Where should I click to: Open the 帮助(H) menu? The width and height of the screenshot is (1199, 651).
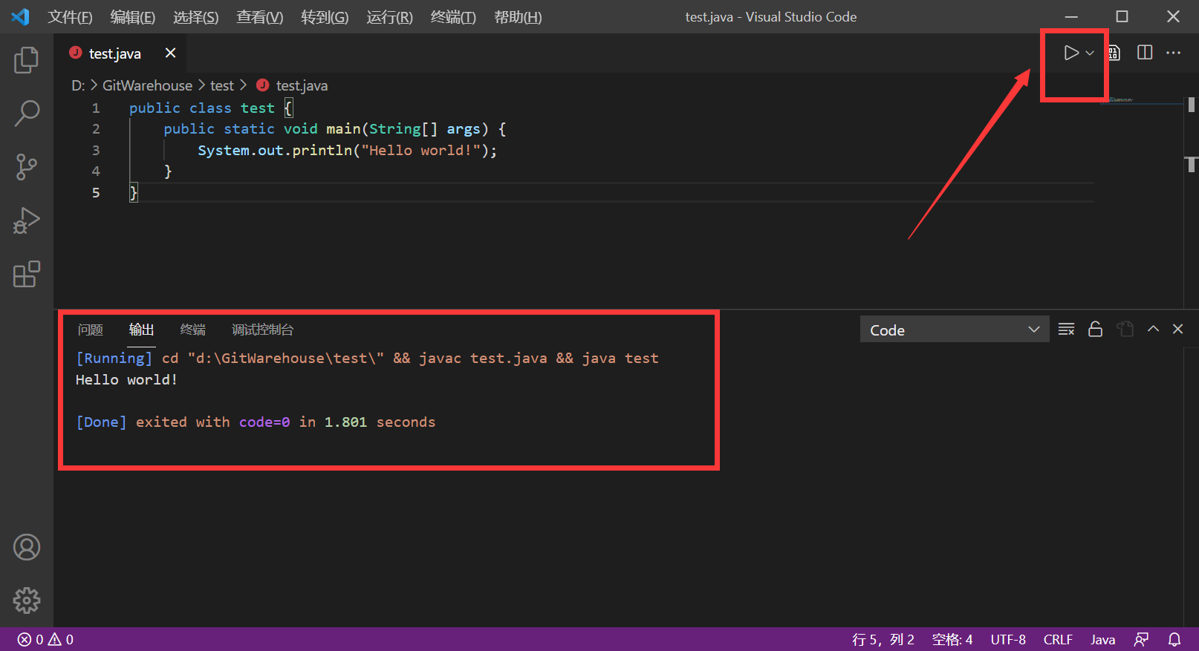(x=518, y=17)
